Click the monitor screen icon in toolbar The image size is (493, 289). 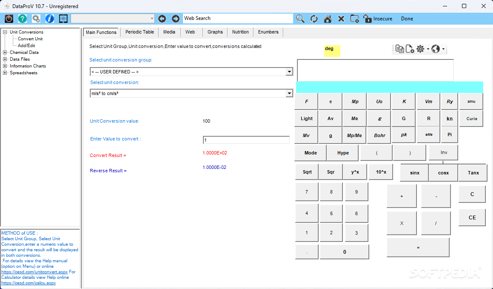coord(63,19)
